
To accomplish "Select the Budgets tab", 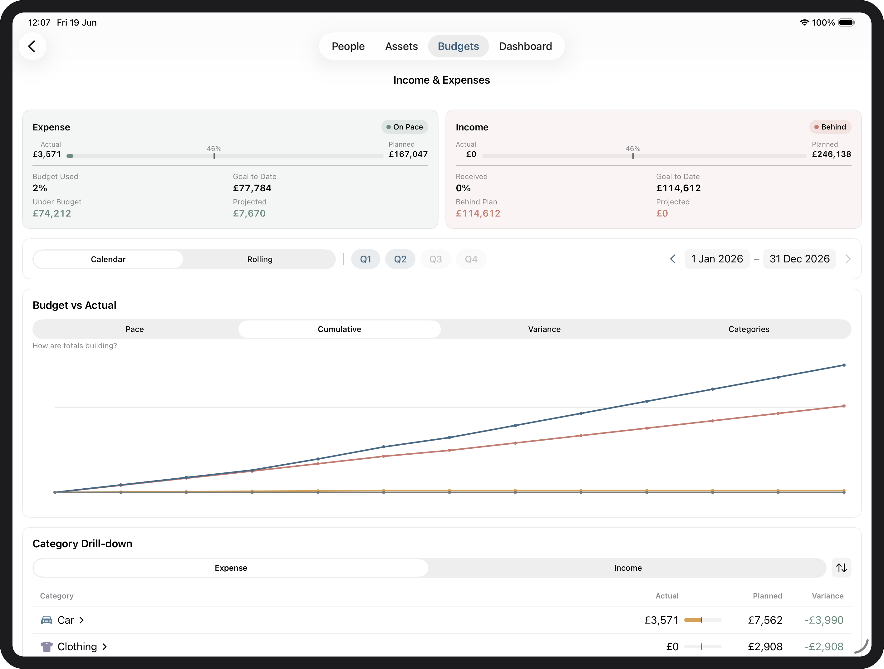I will pyautogui.click(x=458, y=46).
